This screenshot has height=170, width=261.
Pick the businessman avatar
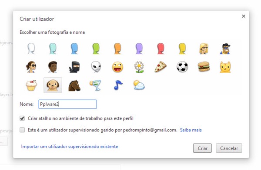[x=53, y=67]
